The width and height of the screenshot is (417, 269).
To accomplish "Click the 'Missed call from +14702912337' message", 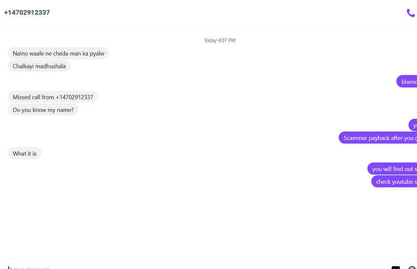I will 53,97.
